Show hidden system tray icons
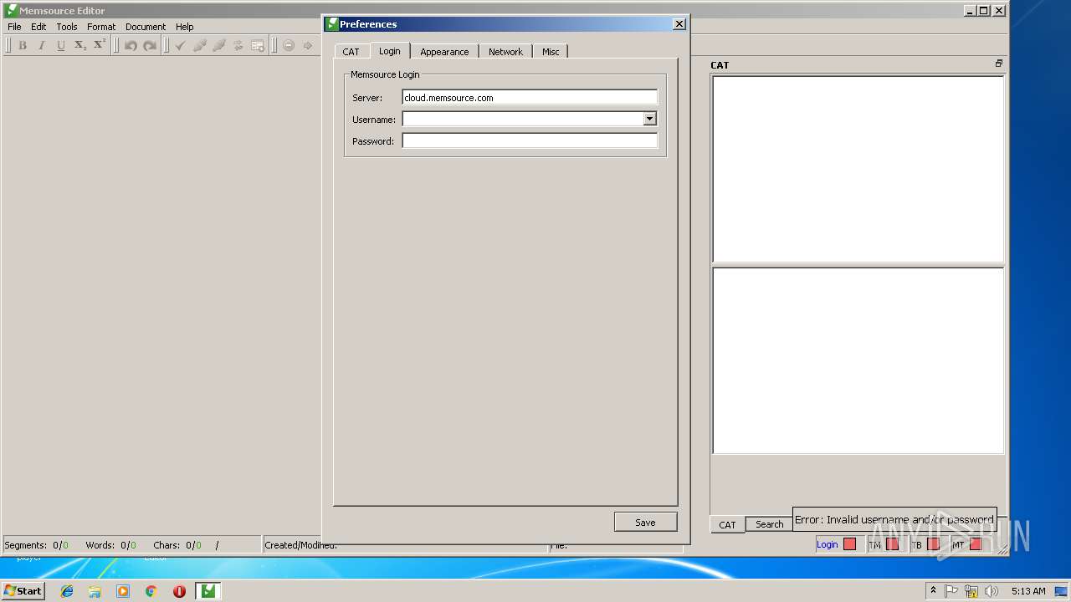Viewport: 1071px width, 602px height. [x=933, y=591]
